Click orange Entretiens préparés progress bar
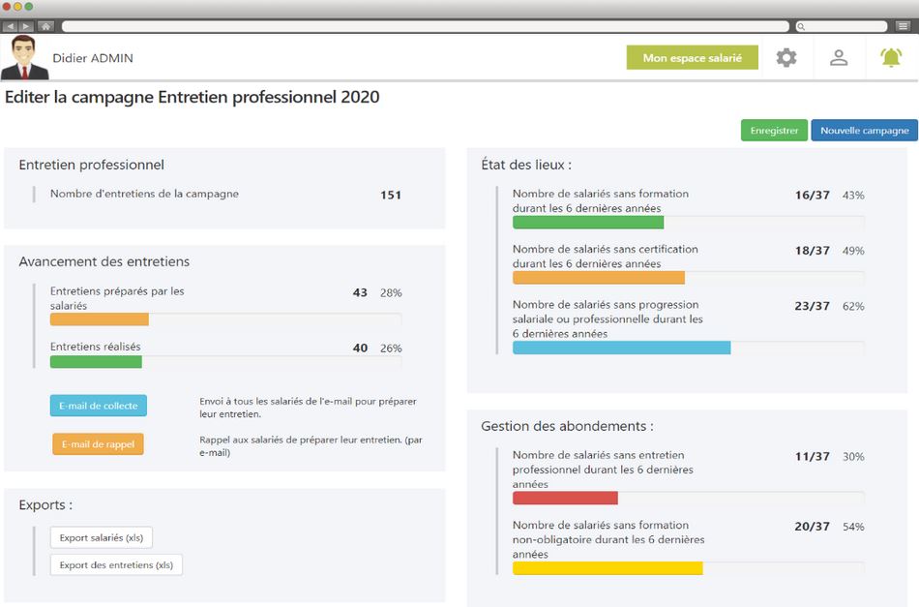Screen dimensions: 919x607 click(99, 319)
